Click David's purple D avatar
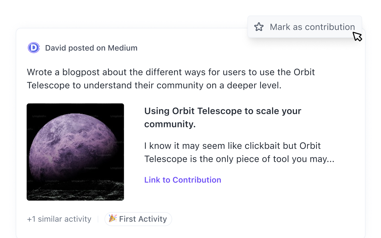The image size is (381, 238). (x=33, y=48)
